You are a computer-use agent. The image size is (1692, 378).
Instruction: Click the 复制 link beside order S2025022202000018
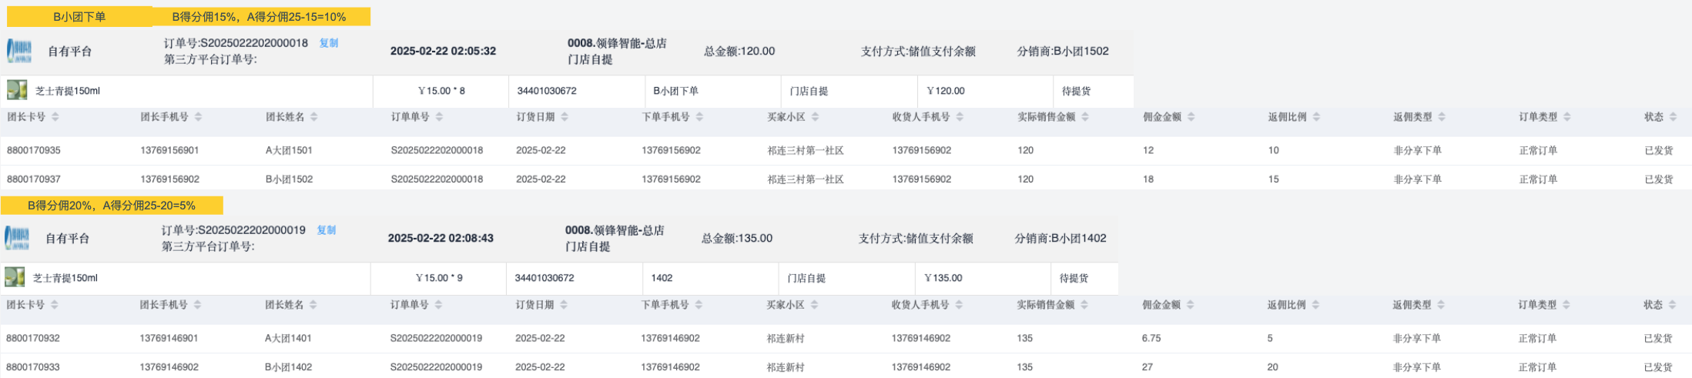point(329,43)
